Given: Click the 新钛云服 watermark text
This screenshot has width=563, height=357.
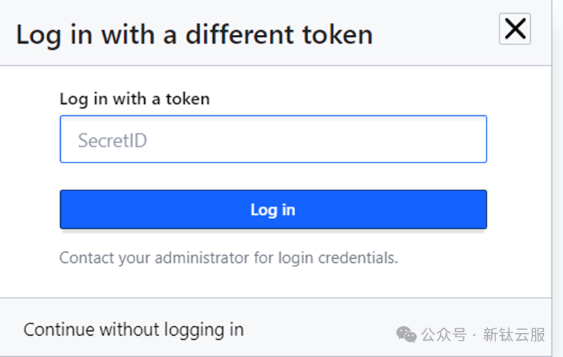Looking at the screenshot, I should pyautogui.click(x=514, y=334).
